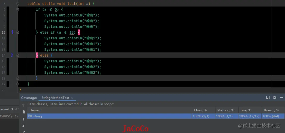Click the println("输出2") statement on line 15
285x133 pixels.
73,61
